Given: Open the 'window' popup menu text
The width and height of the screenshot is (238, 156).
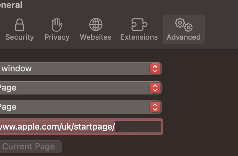Looking at the screenshot, I should point(66,69).
